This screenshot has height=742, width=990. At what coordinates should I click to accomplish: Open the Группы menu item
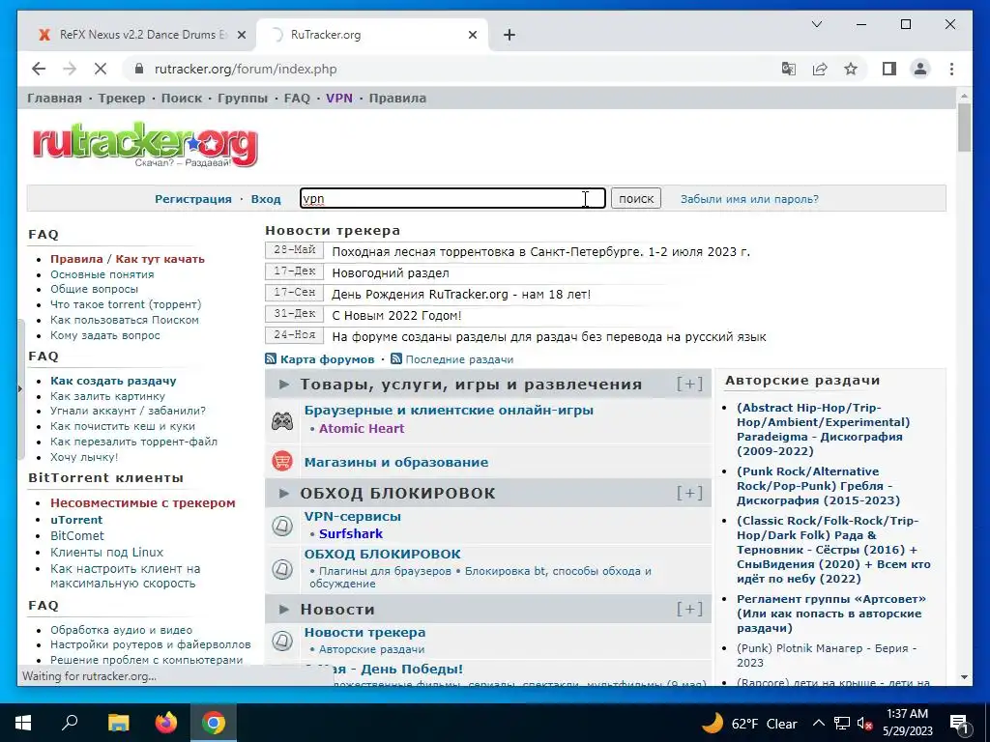pyautogui.click(x=243, y=98)
